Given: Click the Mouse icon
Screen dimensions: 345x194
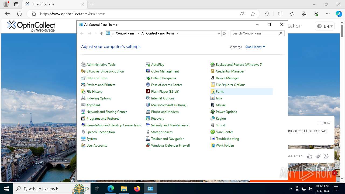Looking at the screenshot, I should tap(213, 105).
